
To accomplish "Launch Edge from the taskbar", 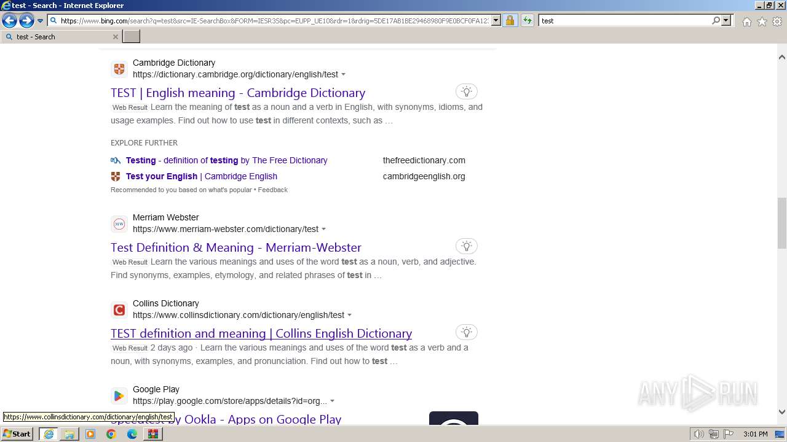I will pos(132,434).
